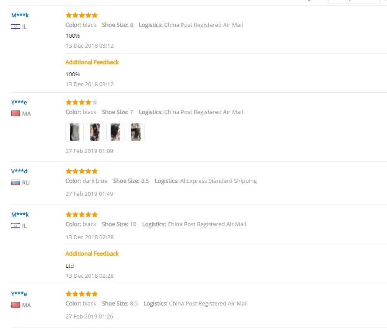Open the Y***e username on the Shoe Size 8.5 review
The height and width of the screenshot is (331, 387).
tap(19, 294)
